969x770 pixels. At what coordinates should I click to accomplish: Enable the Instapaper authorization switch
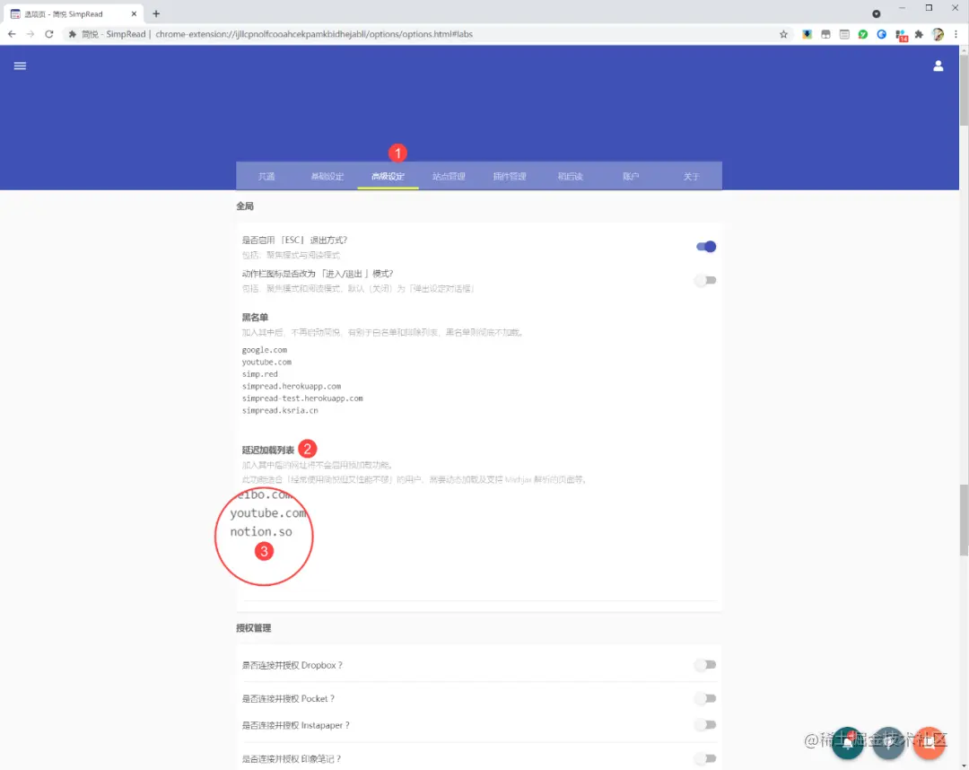706,725
